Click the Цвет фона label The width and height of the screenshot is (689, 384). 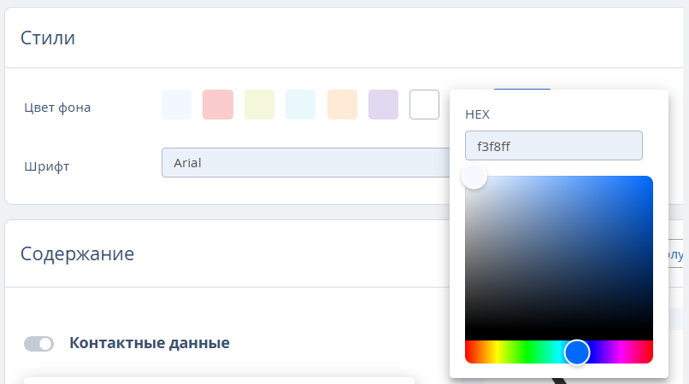click(58, 108)
